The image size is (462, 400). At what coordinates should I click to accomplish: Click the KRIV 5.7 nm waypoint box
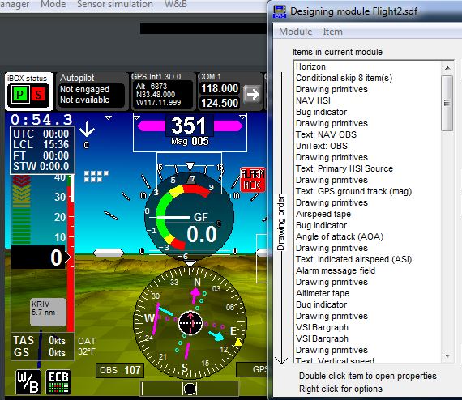click(48, 312)
